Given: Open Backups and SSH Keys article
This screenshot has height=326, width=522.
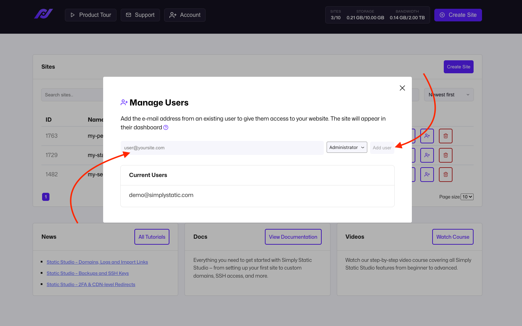Looking at the screenshot, I should 88,273.
